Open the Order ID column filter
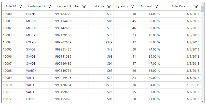Viewport: 206px width, 104px height. (x=20, y=6)
